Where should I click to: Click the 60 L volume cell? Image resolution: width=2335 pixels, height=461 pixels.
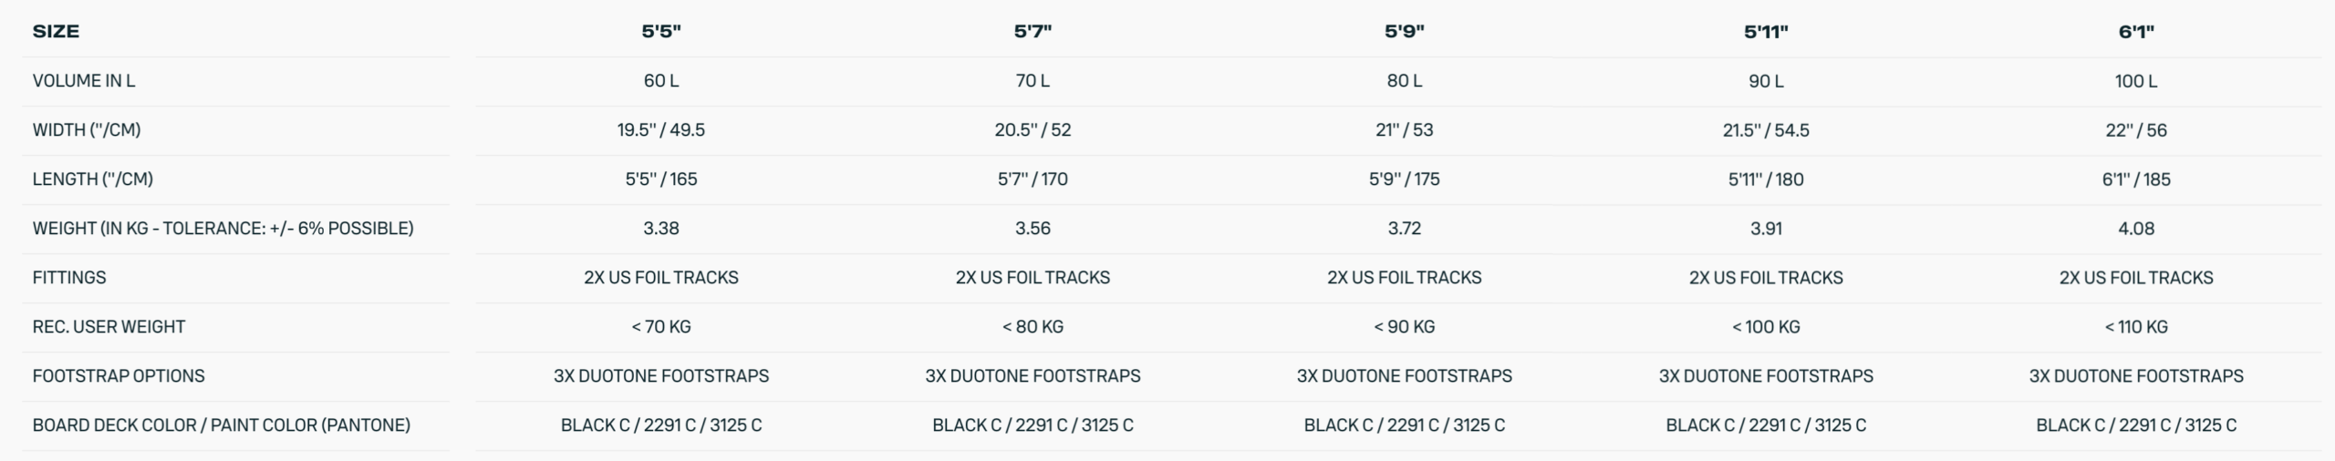click(x=661, y=81)
